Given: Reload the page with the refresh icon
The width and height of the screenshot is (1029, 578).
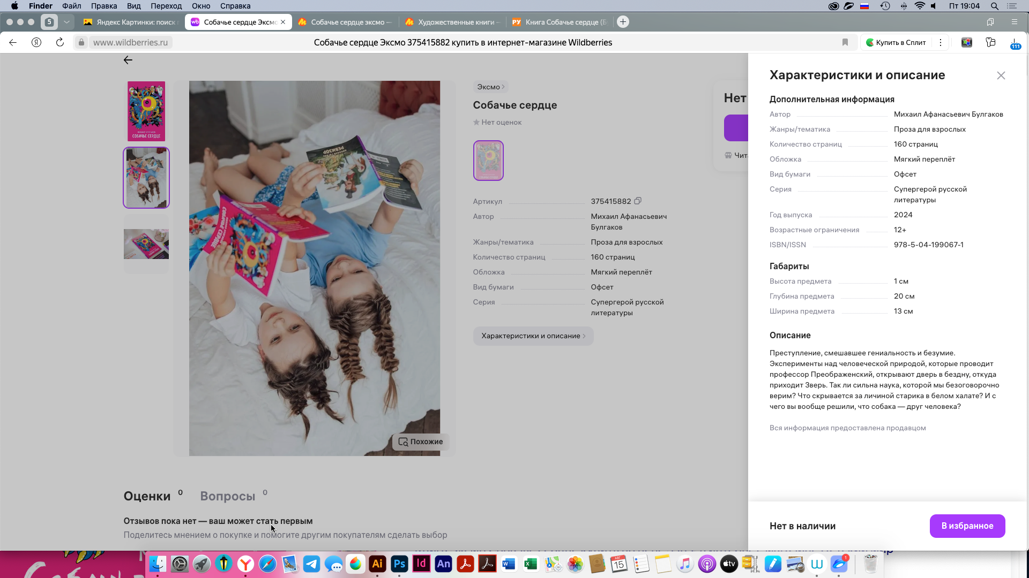Looking at the screenshot, I should point(60,42).
